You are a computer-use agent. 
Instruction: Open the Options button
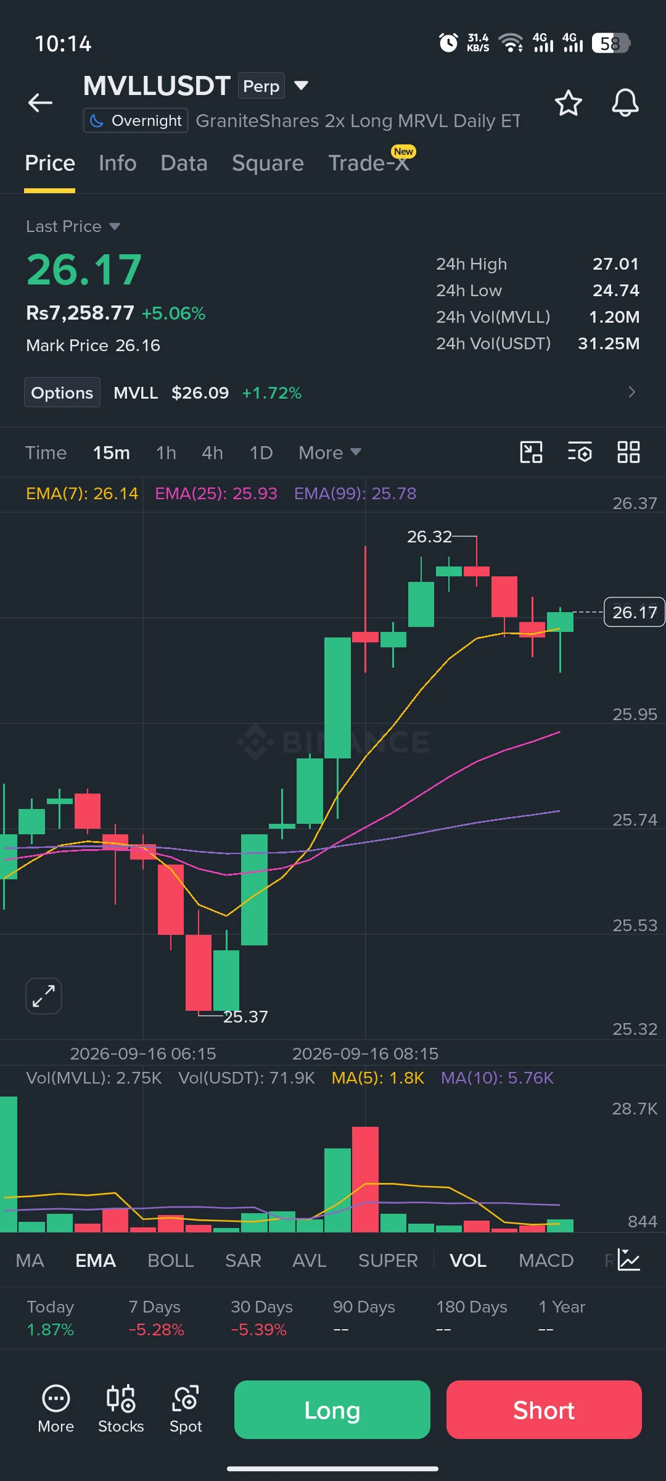pyautogui.click(x=62, y=392)
